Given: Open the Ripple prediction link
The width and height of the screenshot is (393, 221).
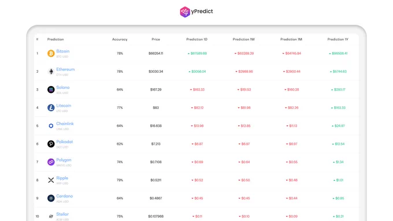Looking at the screenshot, I should [x=62, y=178].
